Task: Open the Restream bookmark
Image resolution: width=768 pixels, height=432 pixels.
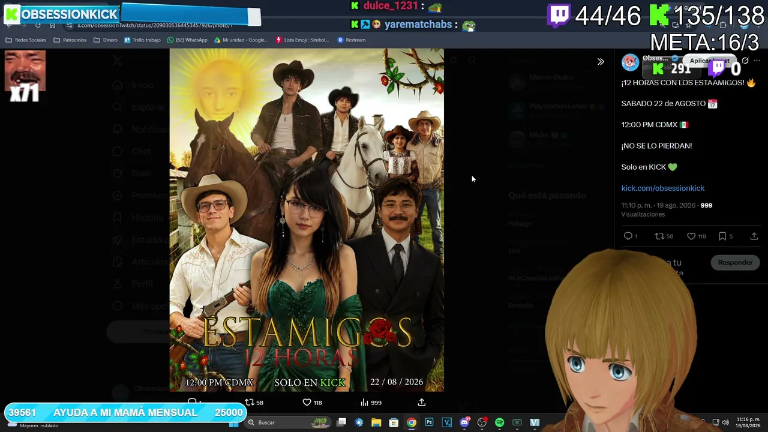Action: (x=352, y=40)
